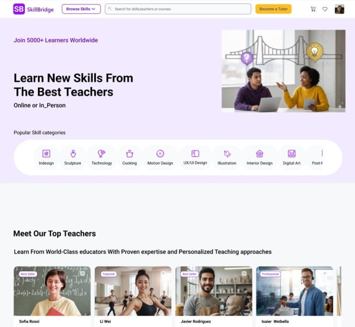Toggle favorite heart on Sofia Rossi card
This screenshot has width=355, height=327.
point(82,273)
